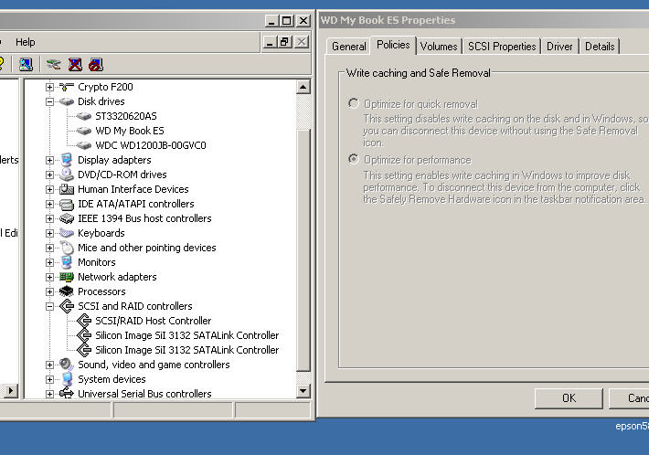Click the Scan for hardware changes toolbar icon
The width and height of the screenshot is (649, 455).
[26, 65]
